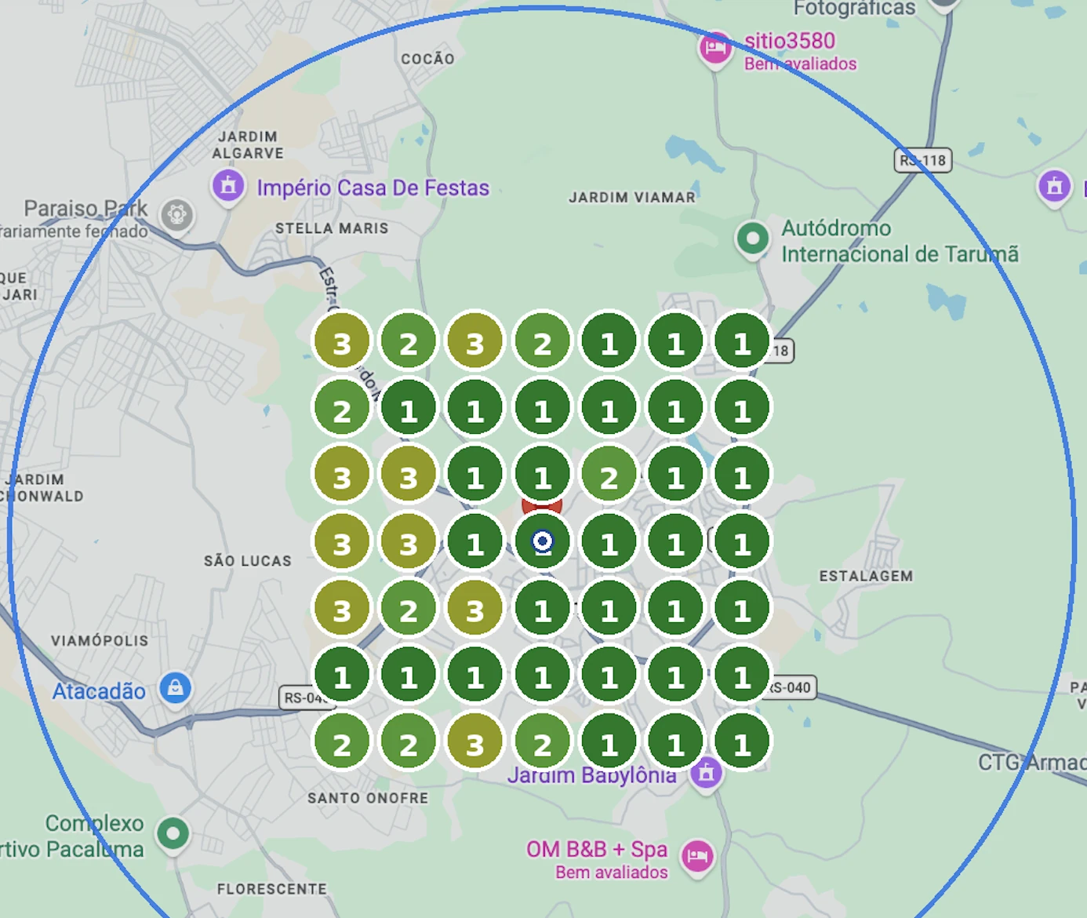Click the sitio3580 place name
Screen dimensions: 1087x918
tap(790, 41)
